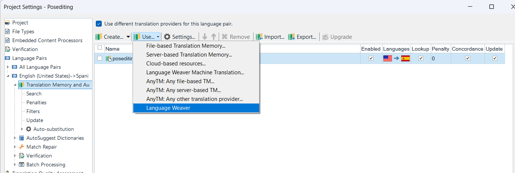Toggle Lookup checkbox for posediting row

[x=421, y=58]
